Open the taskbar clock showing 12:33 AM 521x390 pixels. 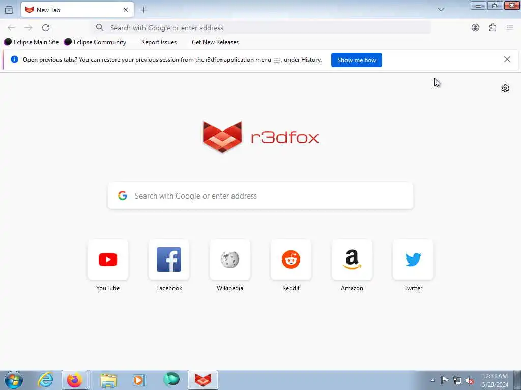pyautogui.click(x=495, y=380)
